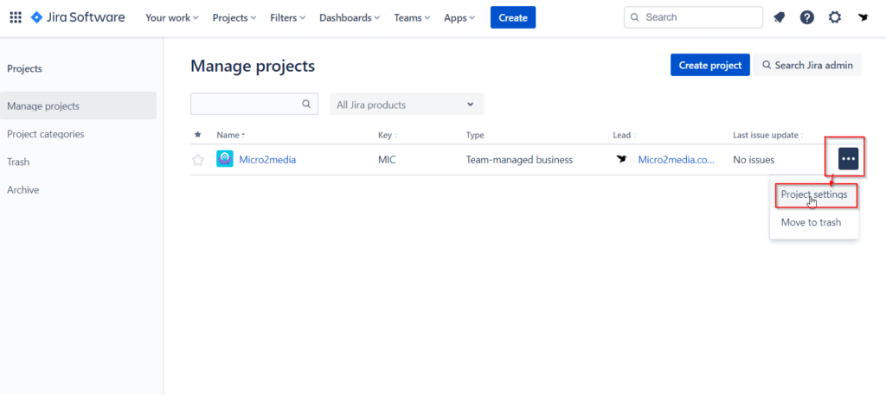Click the star column header icon
Screen dimensions: 886x395
[x=198, y=135]
